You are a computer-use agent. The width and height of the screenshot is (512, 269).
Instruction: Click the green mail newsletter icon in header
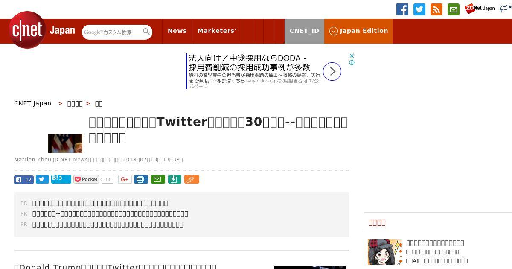(454, 9)
